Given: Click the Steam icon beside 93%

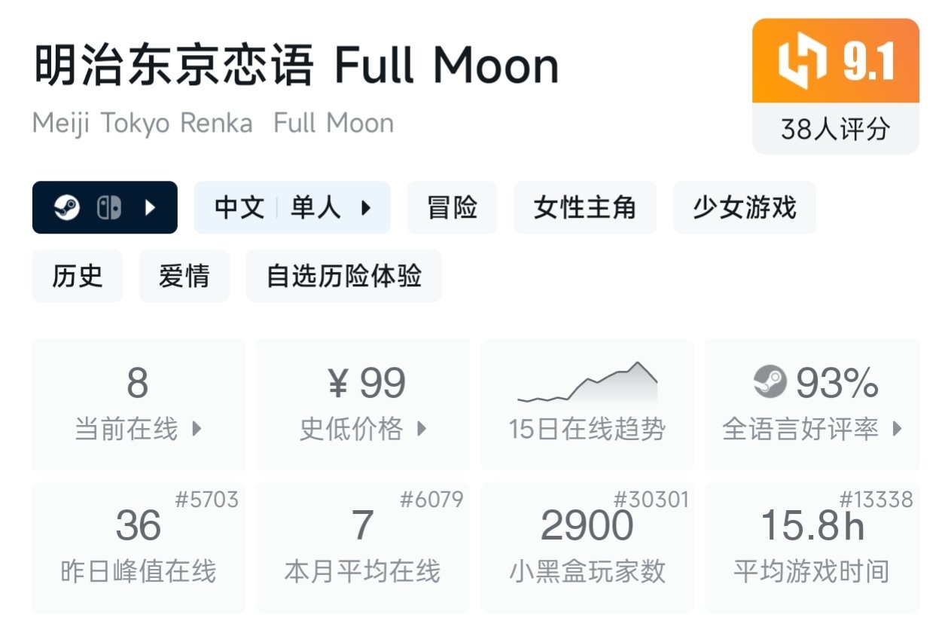Looking at the screenshot, I should (770, 383).
